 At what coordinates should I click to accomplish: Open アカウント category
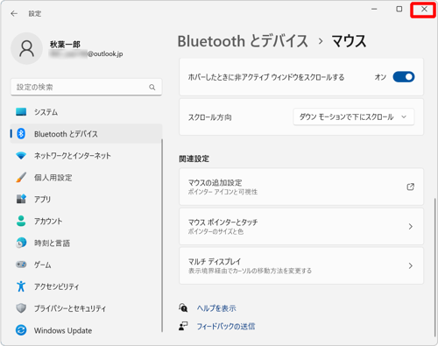point(86,221)
